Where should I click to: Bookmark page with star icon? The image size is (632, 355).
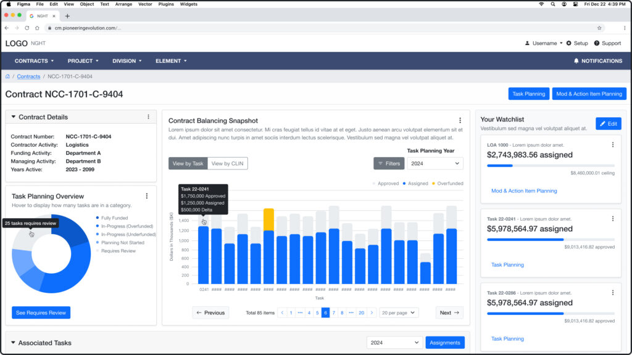(599, 28)
